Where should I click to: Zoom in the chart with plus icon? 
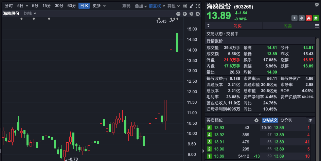[185, 14]
